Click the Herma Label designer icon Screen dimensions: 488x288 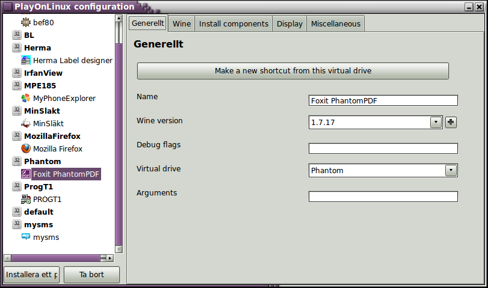pos(25,60)
